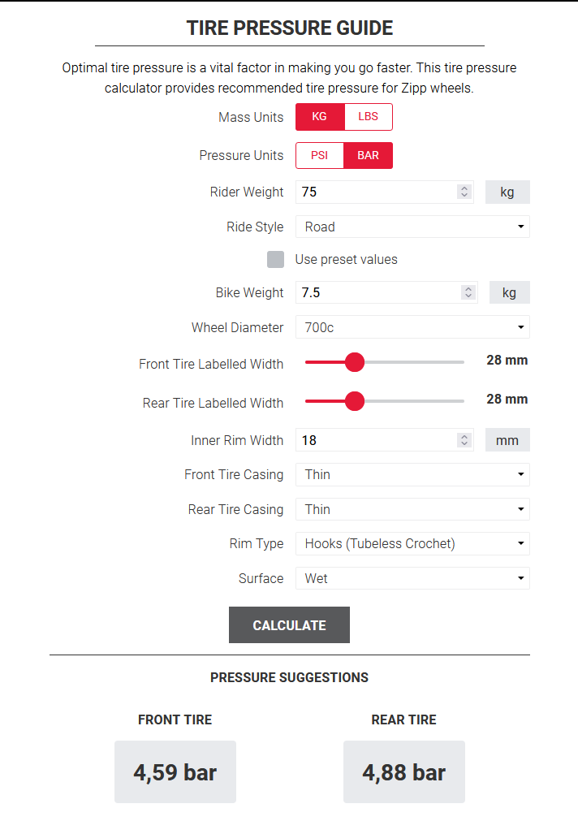Open the Rim Type dropdown

412,543
